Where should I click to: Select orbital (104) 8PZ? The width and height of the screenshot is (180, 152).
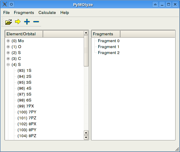click(27, 136)
